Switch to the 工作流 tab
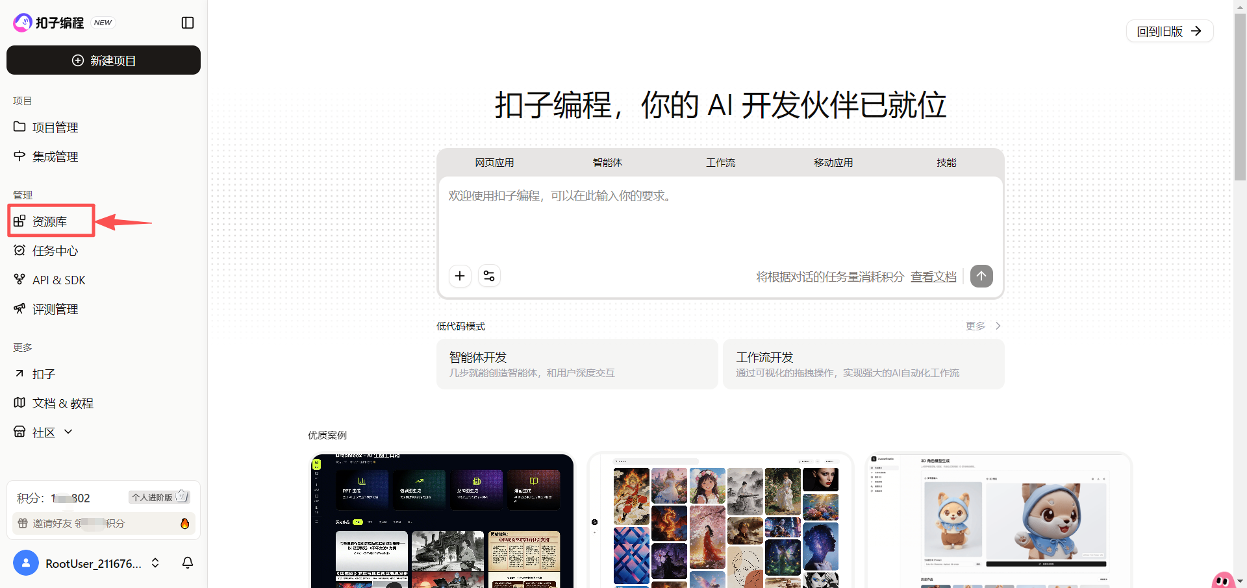 (x=720, y=162)
